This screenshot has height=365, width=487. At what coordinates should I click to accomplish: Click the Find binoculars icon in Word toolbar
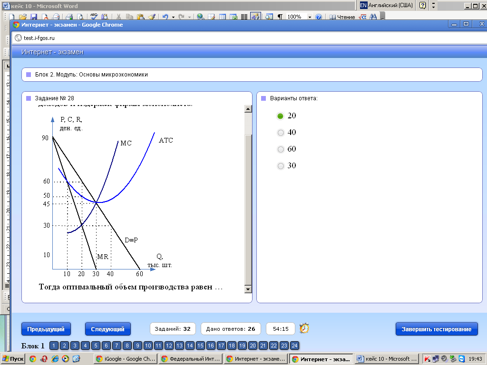pyautogui.click(x=373, y=17)
